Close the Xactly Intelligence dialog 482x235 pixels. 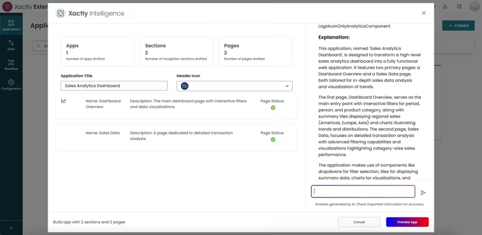click(424, 13)
